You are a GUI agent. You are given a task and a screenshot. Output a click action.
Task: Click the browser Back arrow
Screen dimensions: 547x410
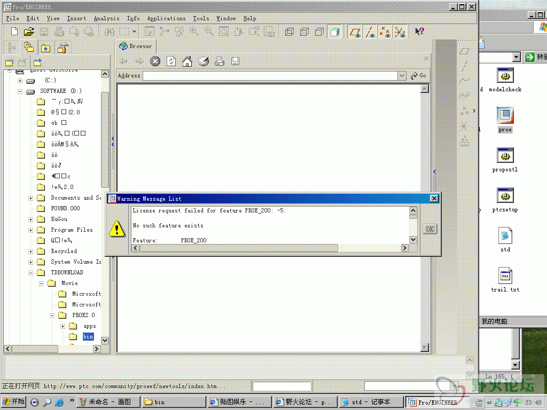pyautogui.click(x=123, y=61)
